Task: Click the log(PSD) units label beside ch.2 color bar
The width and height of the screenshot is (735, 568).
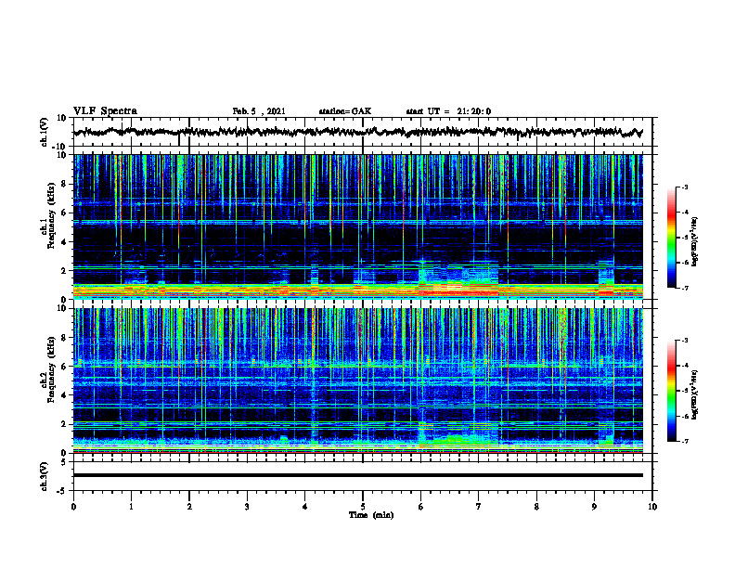Action: [695, 394]
